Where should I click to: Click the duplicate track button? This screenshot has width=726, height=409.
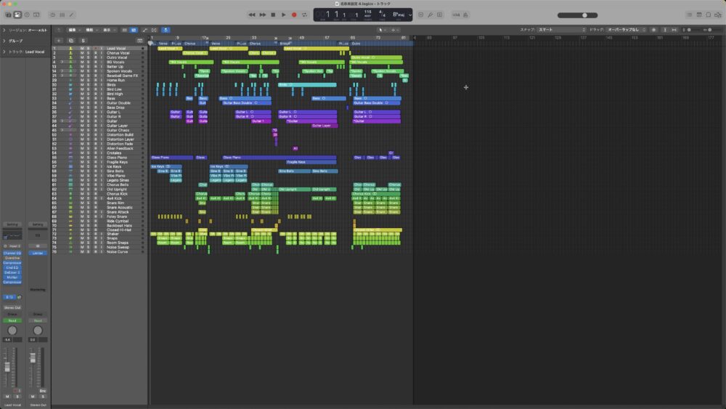70,41
